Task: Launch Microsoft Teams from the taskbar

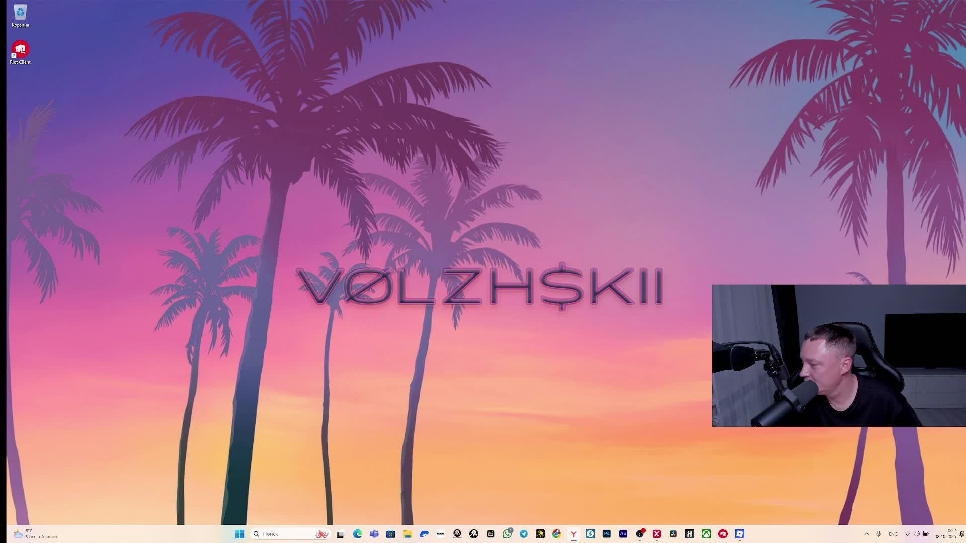Action: click(374, 534)
